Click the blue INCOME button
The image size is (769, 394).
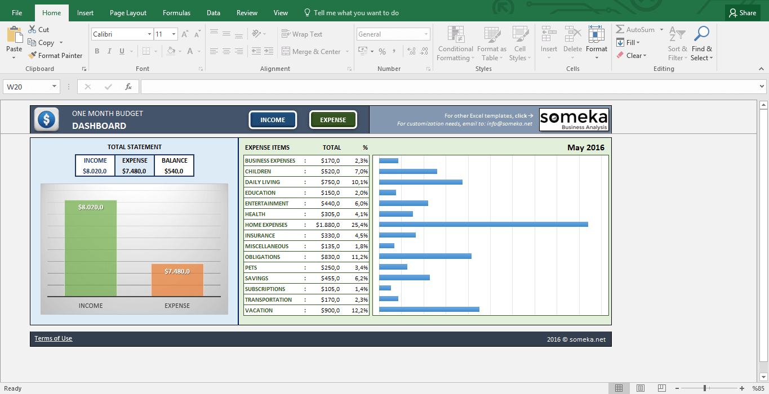pos(273,120)
